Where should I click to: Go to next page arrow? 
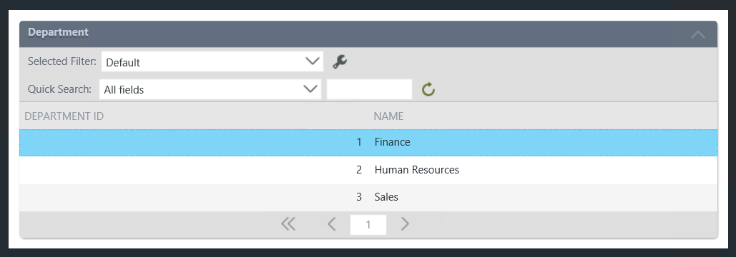tap(405, 224)
